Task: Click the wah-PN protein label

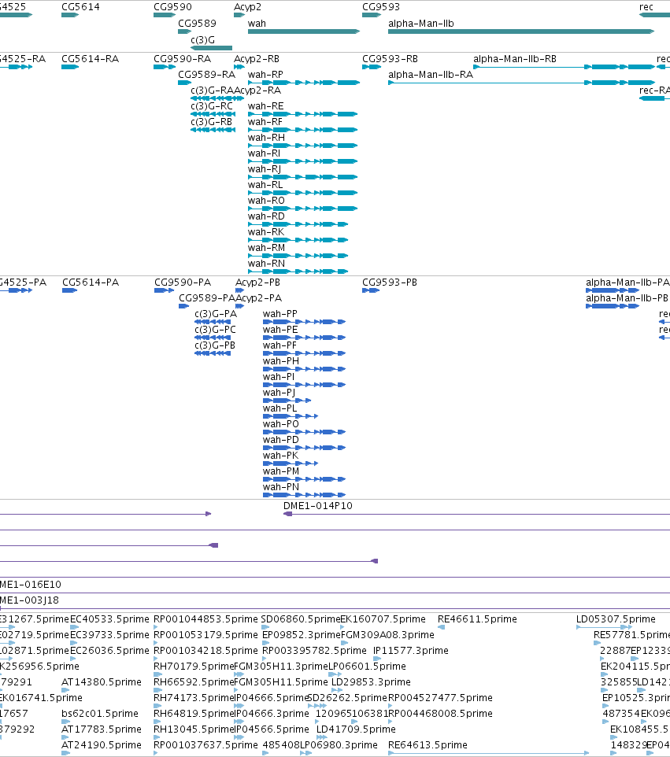Action: point(281,487)
